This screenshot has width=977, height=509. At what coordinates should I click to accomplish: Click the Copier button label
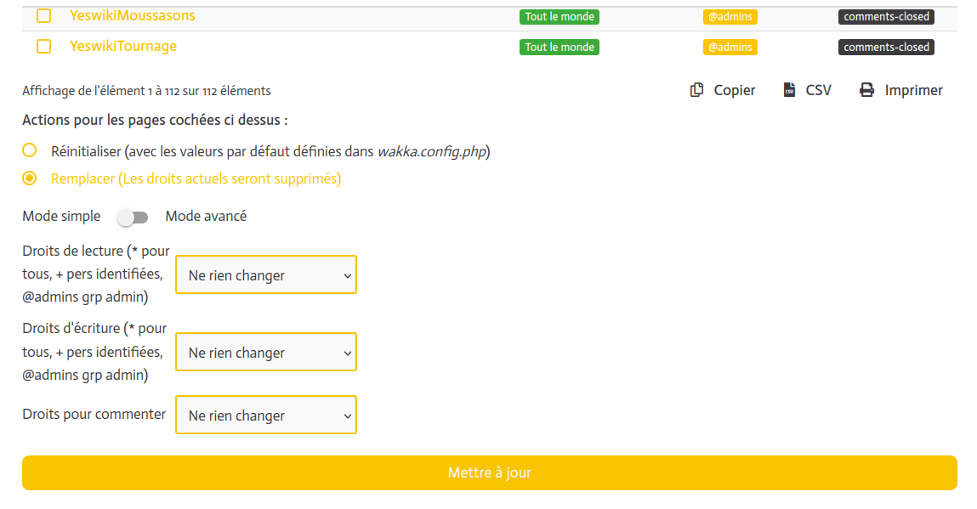coord(735,90)
